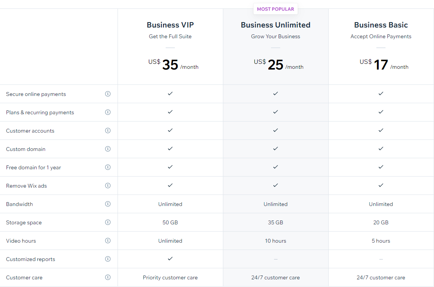434x287 pixels.
Task: Click info icon next to Plans & recurring payments
Action: tap(108, 112)
